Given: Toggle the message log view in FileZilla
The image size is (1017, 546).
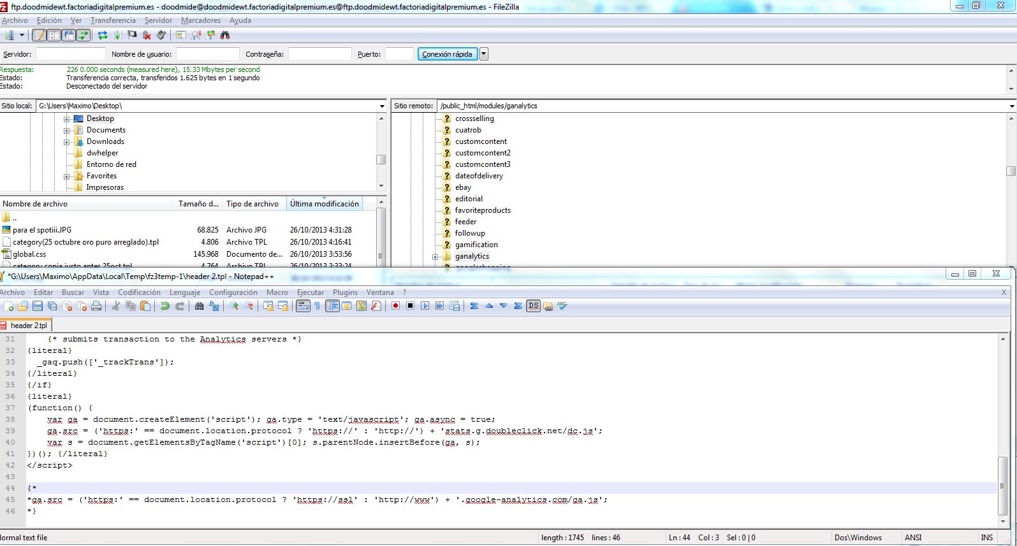Looking at the screenshot, I should [x=40, y=36].
